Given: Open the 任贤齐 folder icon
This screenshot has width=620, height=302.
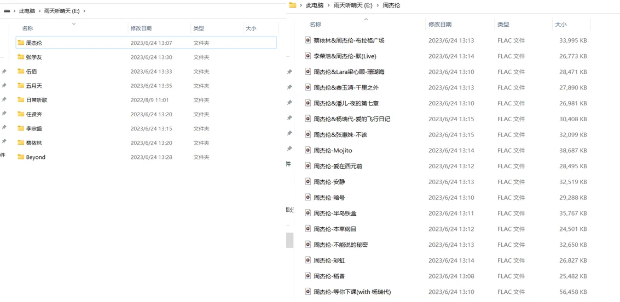Looking at the screenshot, I should (x=21, y=114).
